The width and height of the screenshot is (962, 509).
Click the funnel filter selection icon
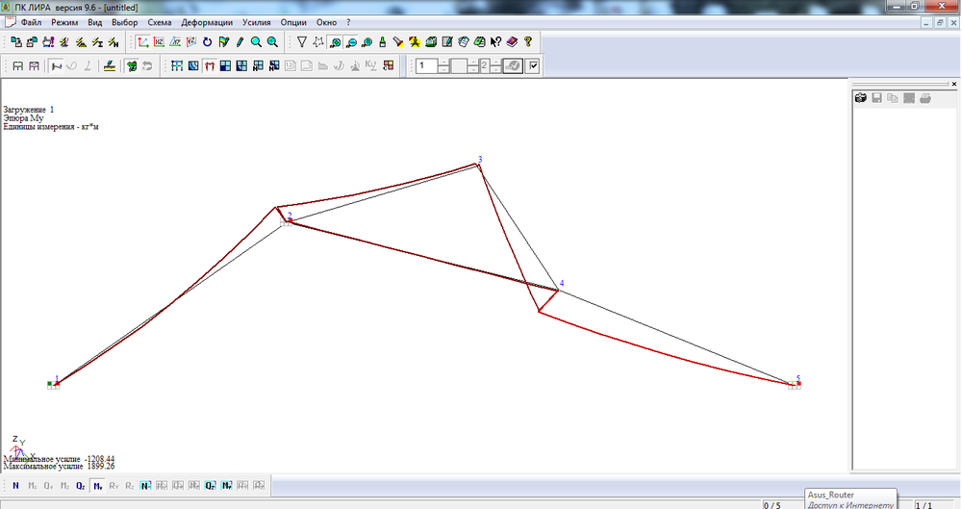pyautogui.click(x=301, y=41)
